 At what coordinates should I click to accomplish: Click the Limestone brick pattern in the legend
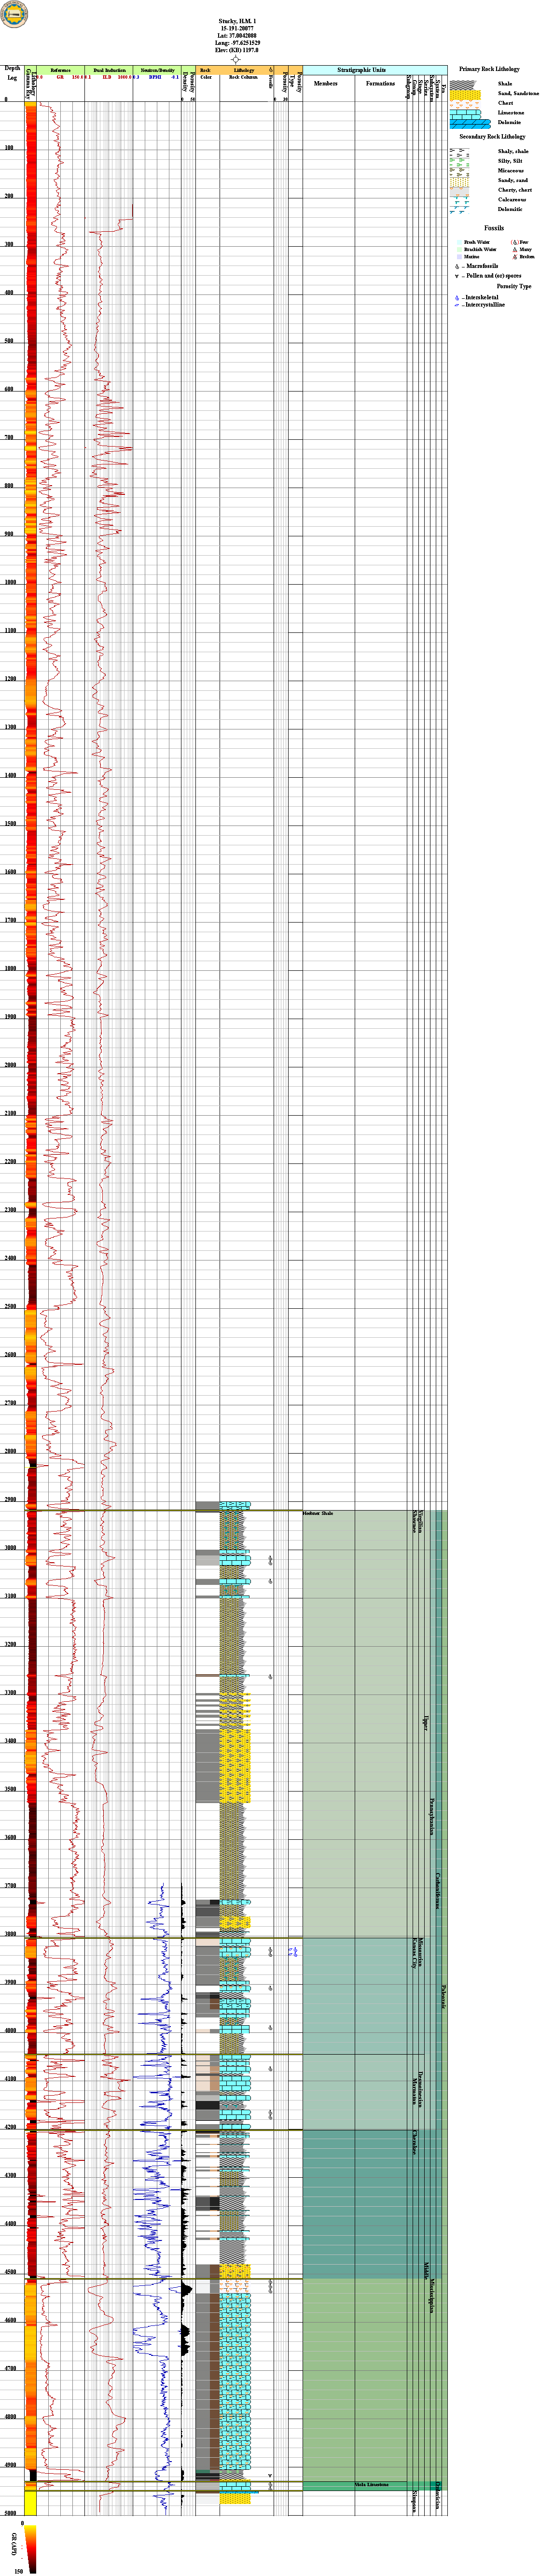465,113
